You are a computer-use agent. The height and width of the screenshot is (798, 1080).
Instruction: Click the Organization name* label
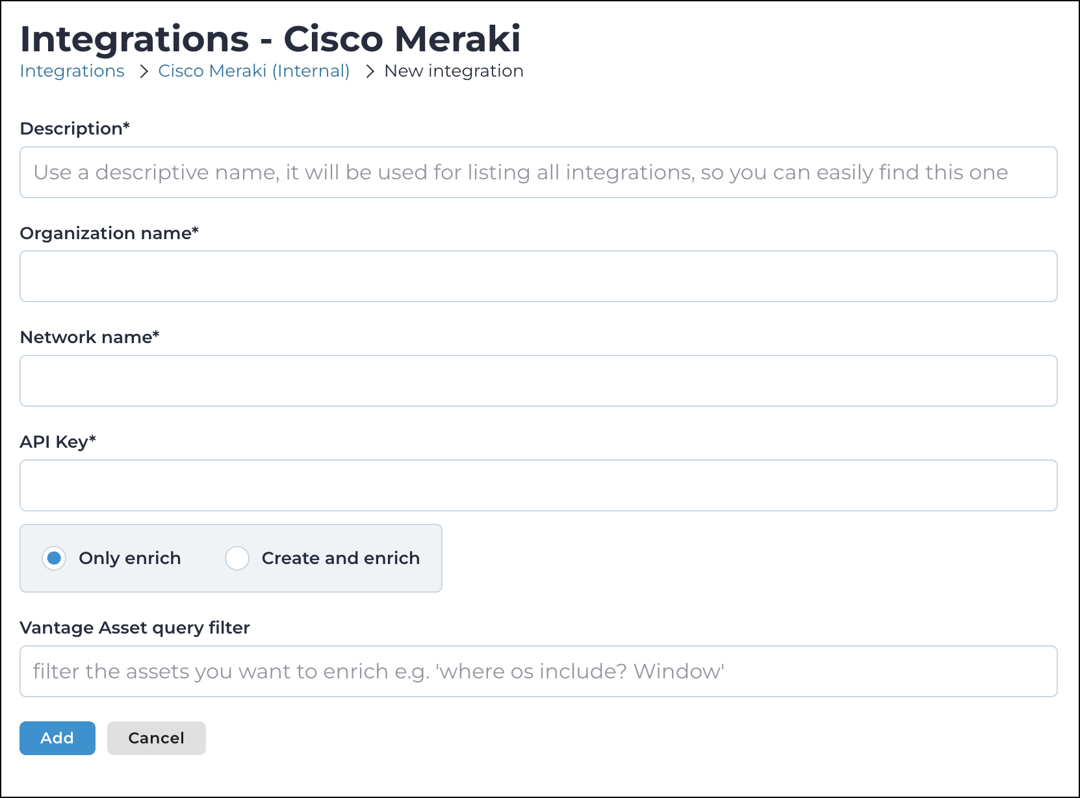click(109, 233)
